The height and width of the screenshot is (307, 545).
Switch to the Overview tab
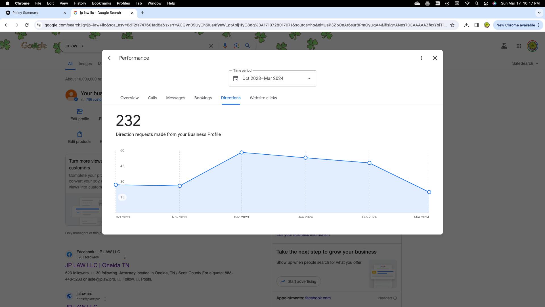129,98
